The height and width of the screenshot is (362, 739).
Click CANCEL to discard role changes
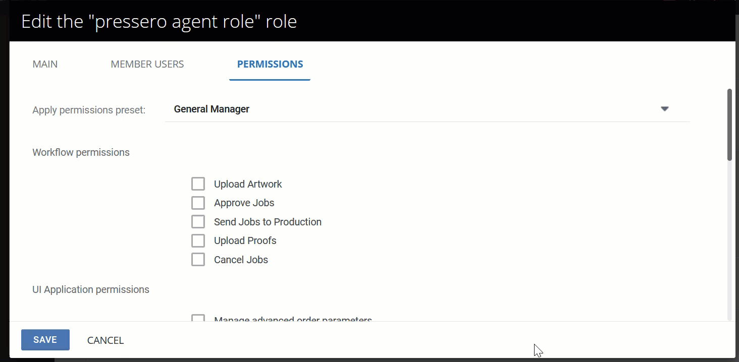pos(105,340)
